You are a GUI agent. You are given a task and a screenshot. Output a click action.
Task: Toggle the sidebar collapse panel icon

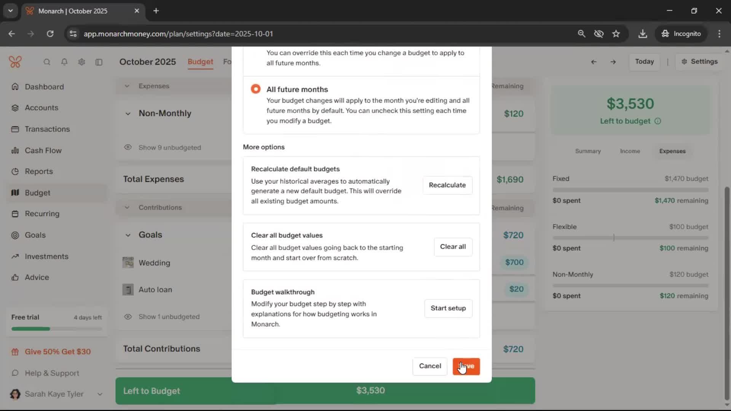pyautogui.click(x=99, y=62)
